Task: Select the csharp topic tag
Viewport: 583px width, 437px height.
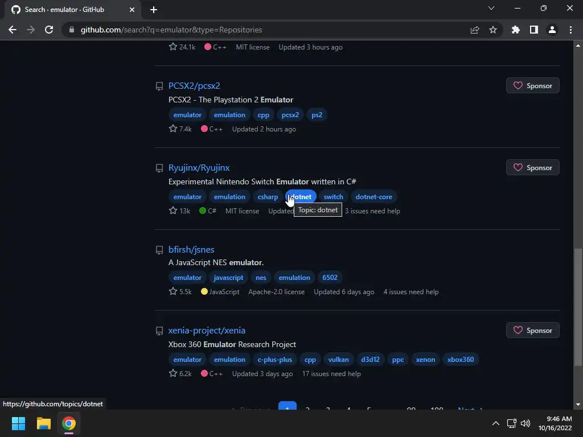Action: point(268,196)
